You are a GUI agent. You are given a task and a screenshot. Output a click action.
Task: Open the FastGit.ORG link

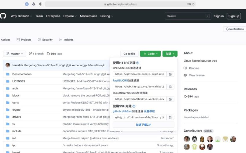click(120, 81)
